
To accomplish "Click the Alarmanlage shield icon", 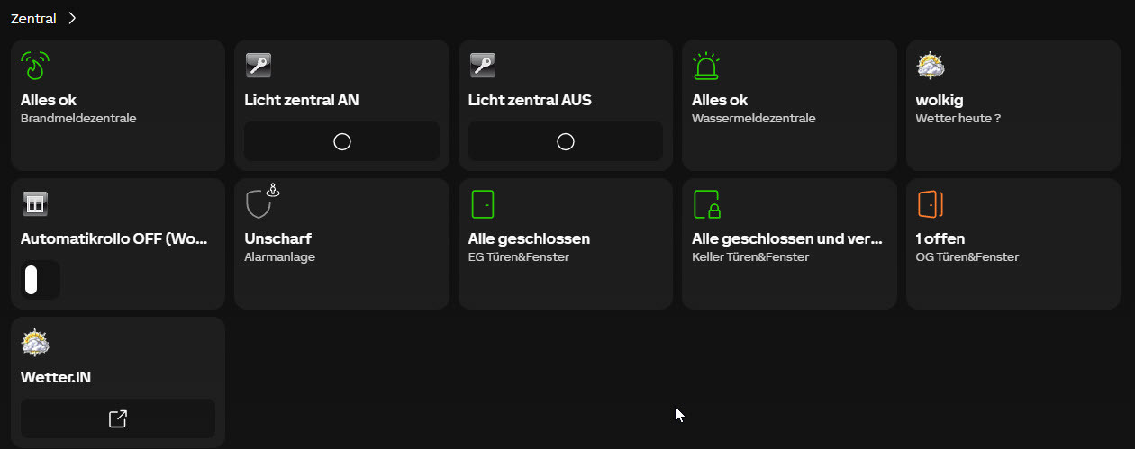I will [260, 202].
